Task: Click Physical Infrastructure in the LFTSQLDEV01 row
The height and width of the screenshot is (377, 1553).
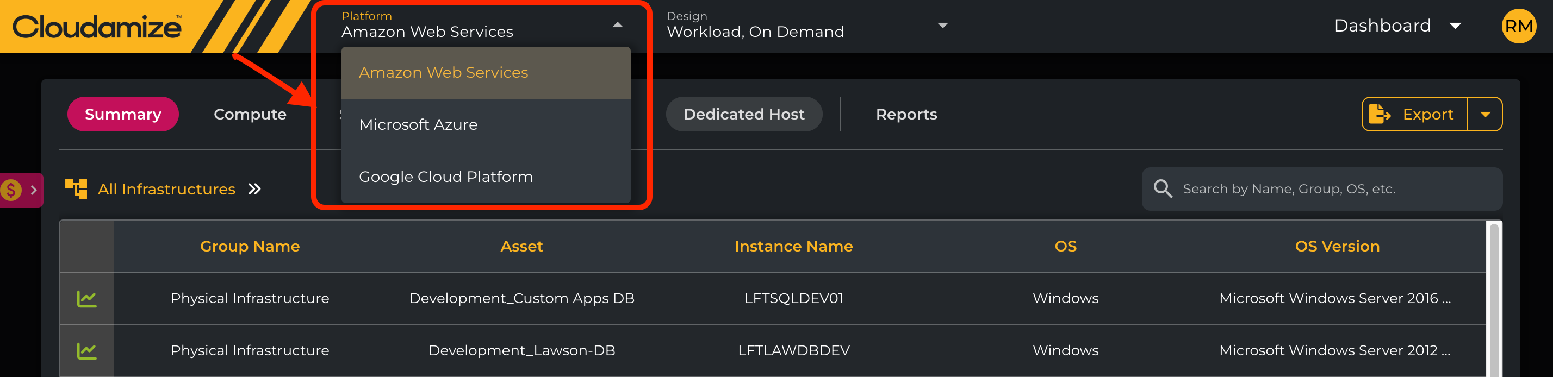Action: pos(250,299)
